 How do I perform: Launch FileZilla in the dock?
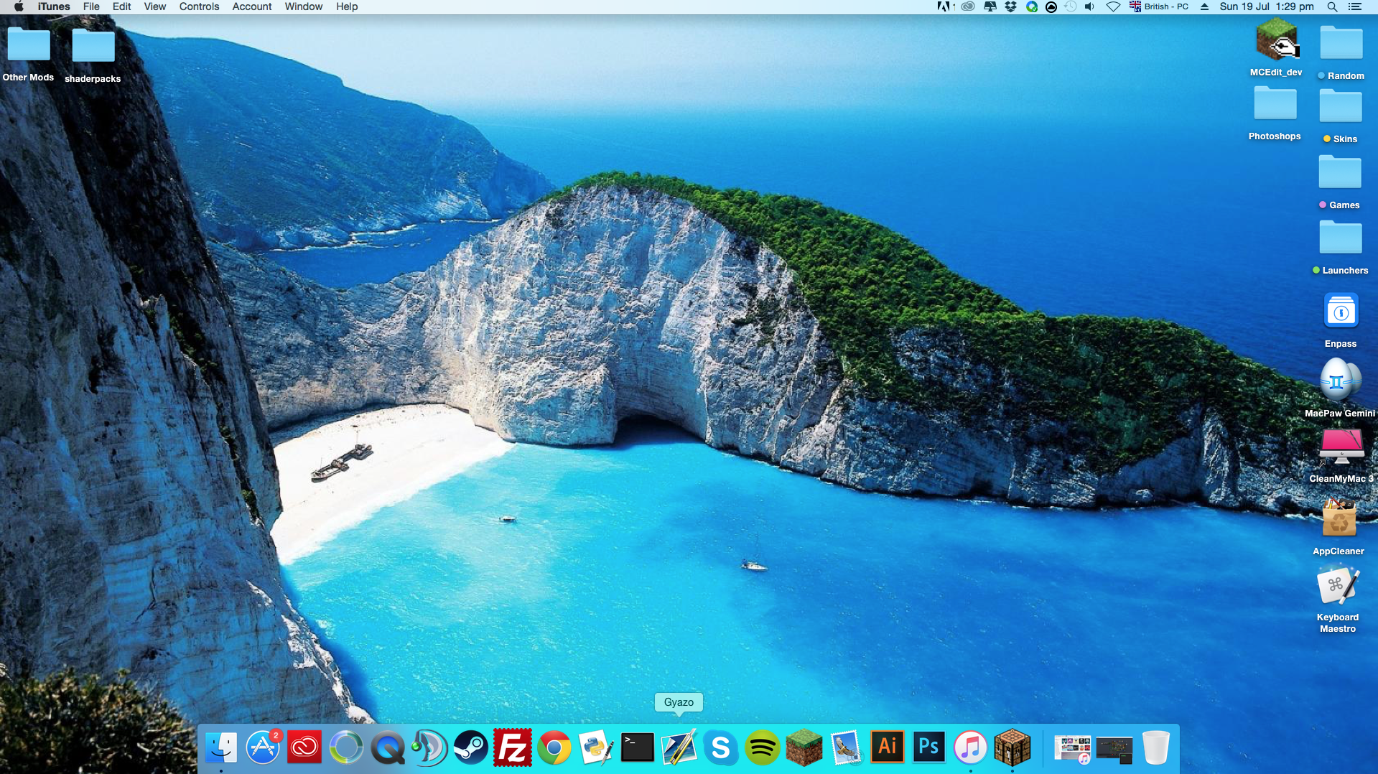pos(513,747)
